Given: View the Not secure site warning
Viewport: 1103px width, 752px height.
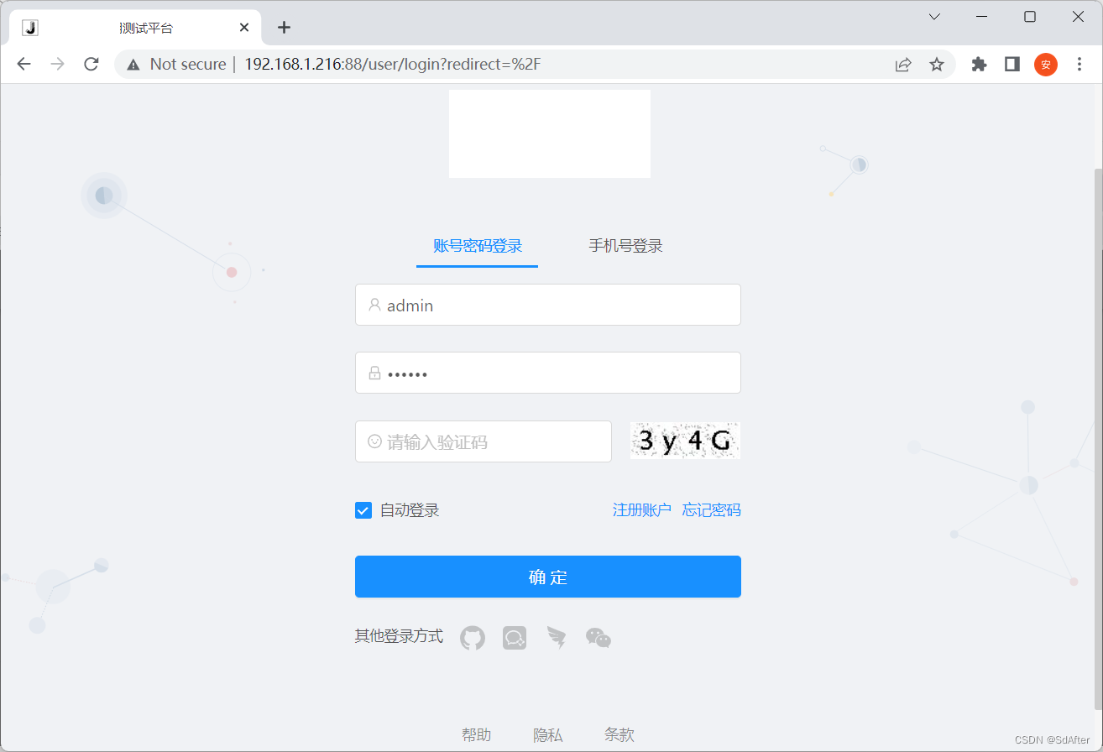Looking at the screenshot, I should [x=177, y=64].
